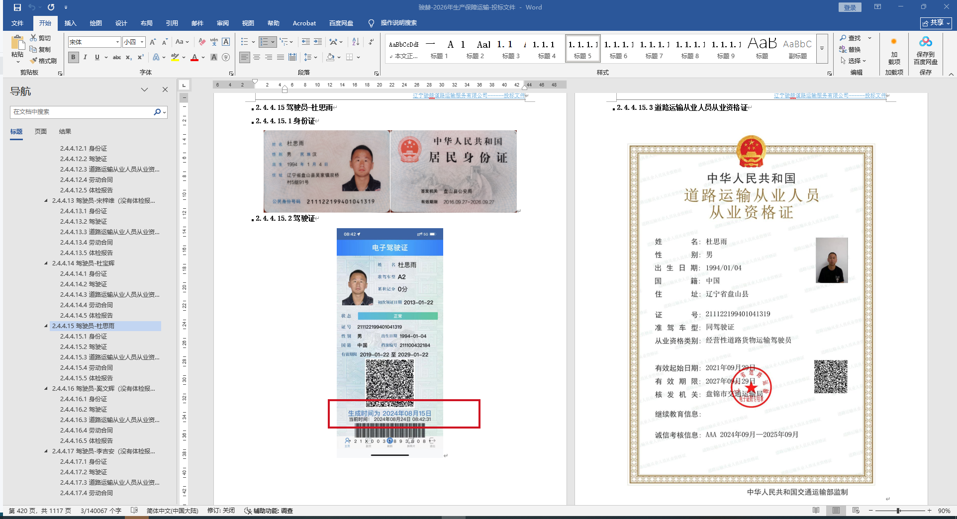The image size is (957, 519).
Task: Click the Redo icon in the title bar
Action: (51, 7)
